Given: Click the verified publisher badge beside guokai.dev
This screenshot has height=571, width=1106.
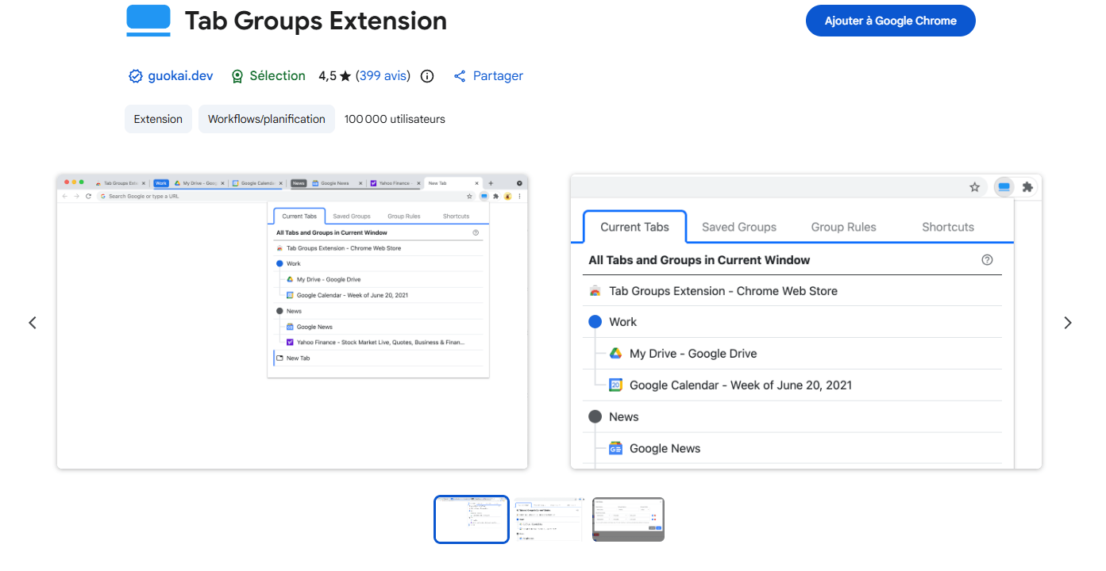Looking at the screenshot, I should (x=136, y=75).
